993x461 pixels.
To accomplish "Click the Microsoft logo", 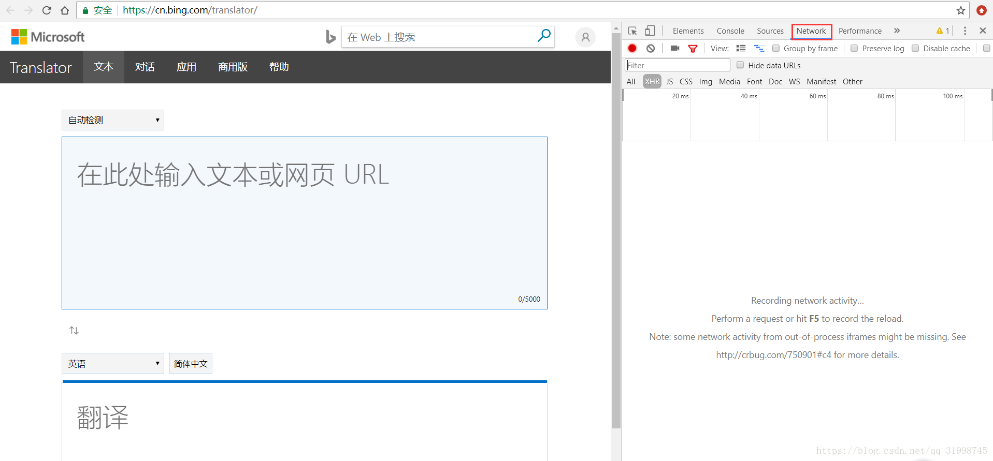I will coord(48,37).
